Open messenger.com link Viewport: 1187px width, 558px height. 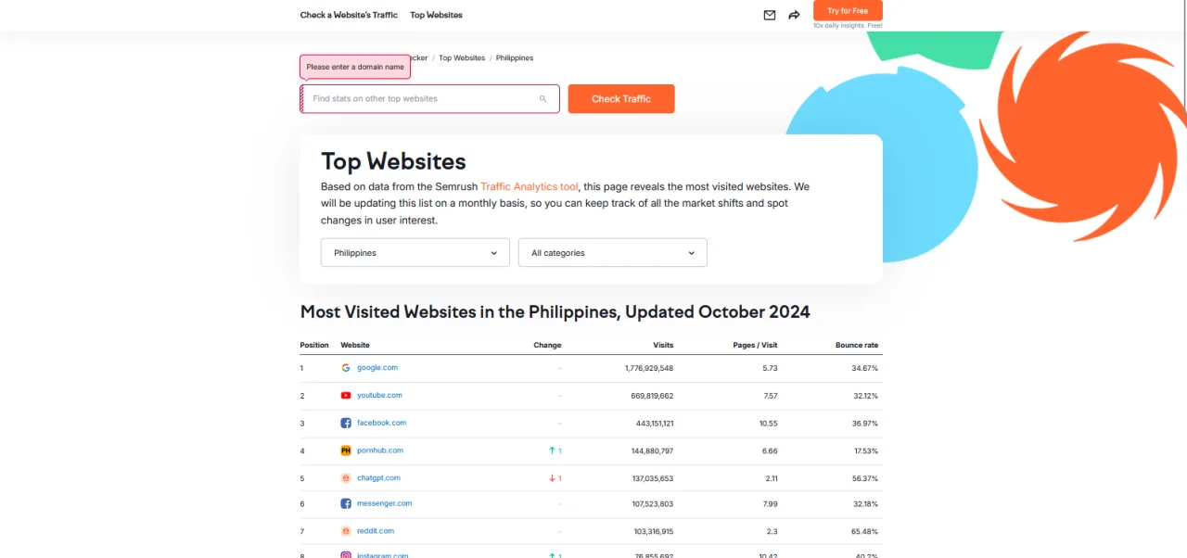pos(385,503)
